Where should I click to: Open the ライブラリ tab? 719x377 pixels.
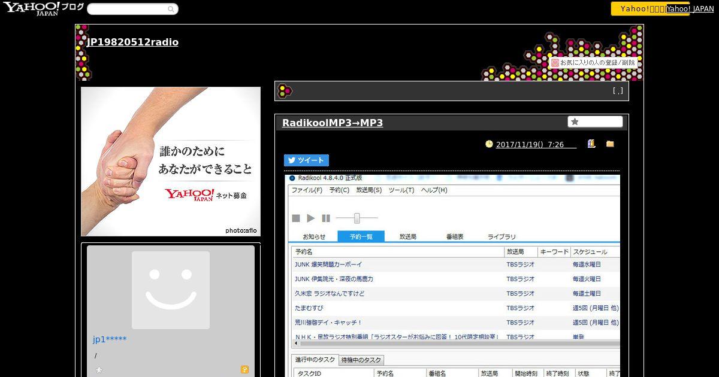coord(502,236)
